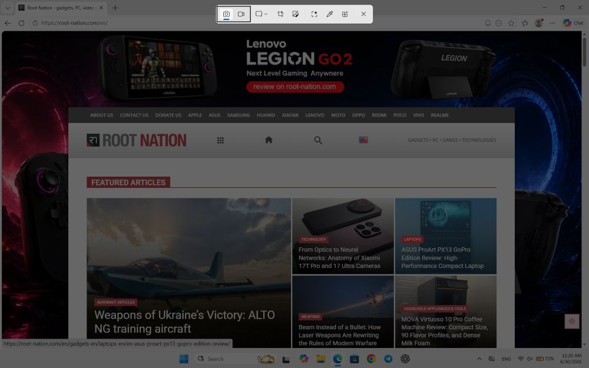Click the LAPTOPS category tag
The height and width of the screenshot is (368, 589).
pyautogui.click(x=412, y=240)
